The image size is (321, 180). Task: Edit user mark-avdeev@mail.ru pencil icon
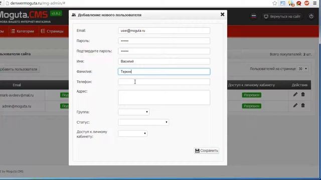(x=295, y=94)
